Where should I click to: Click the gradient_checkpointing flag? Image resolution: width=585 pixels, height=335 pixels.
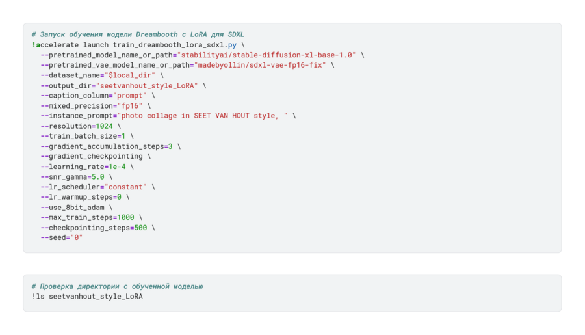pyautogui.click(x=95, y=156)
